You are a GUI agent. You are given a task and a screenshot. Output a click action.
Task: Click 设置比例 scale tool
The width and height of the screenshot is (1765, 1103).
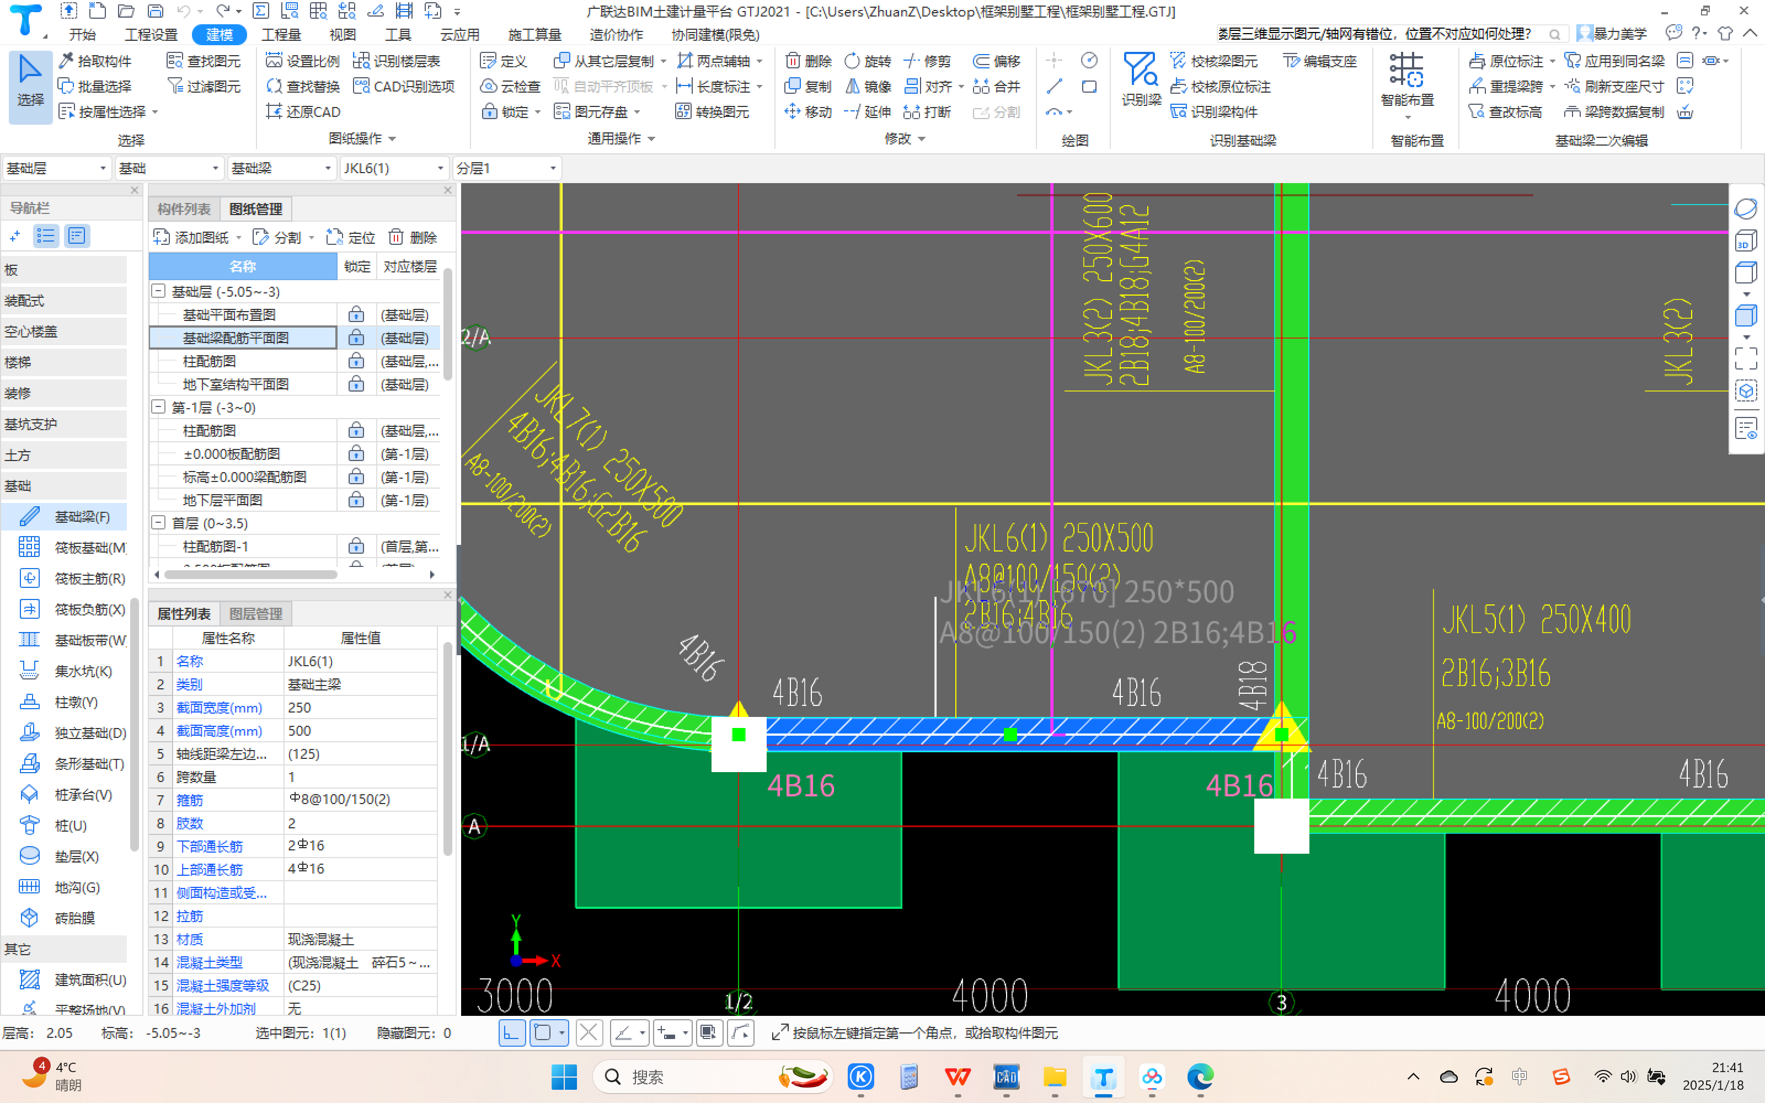pyautogui.click(x=303, y=61)
